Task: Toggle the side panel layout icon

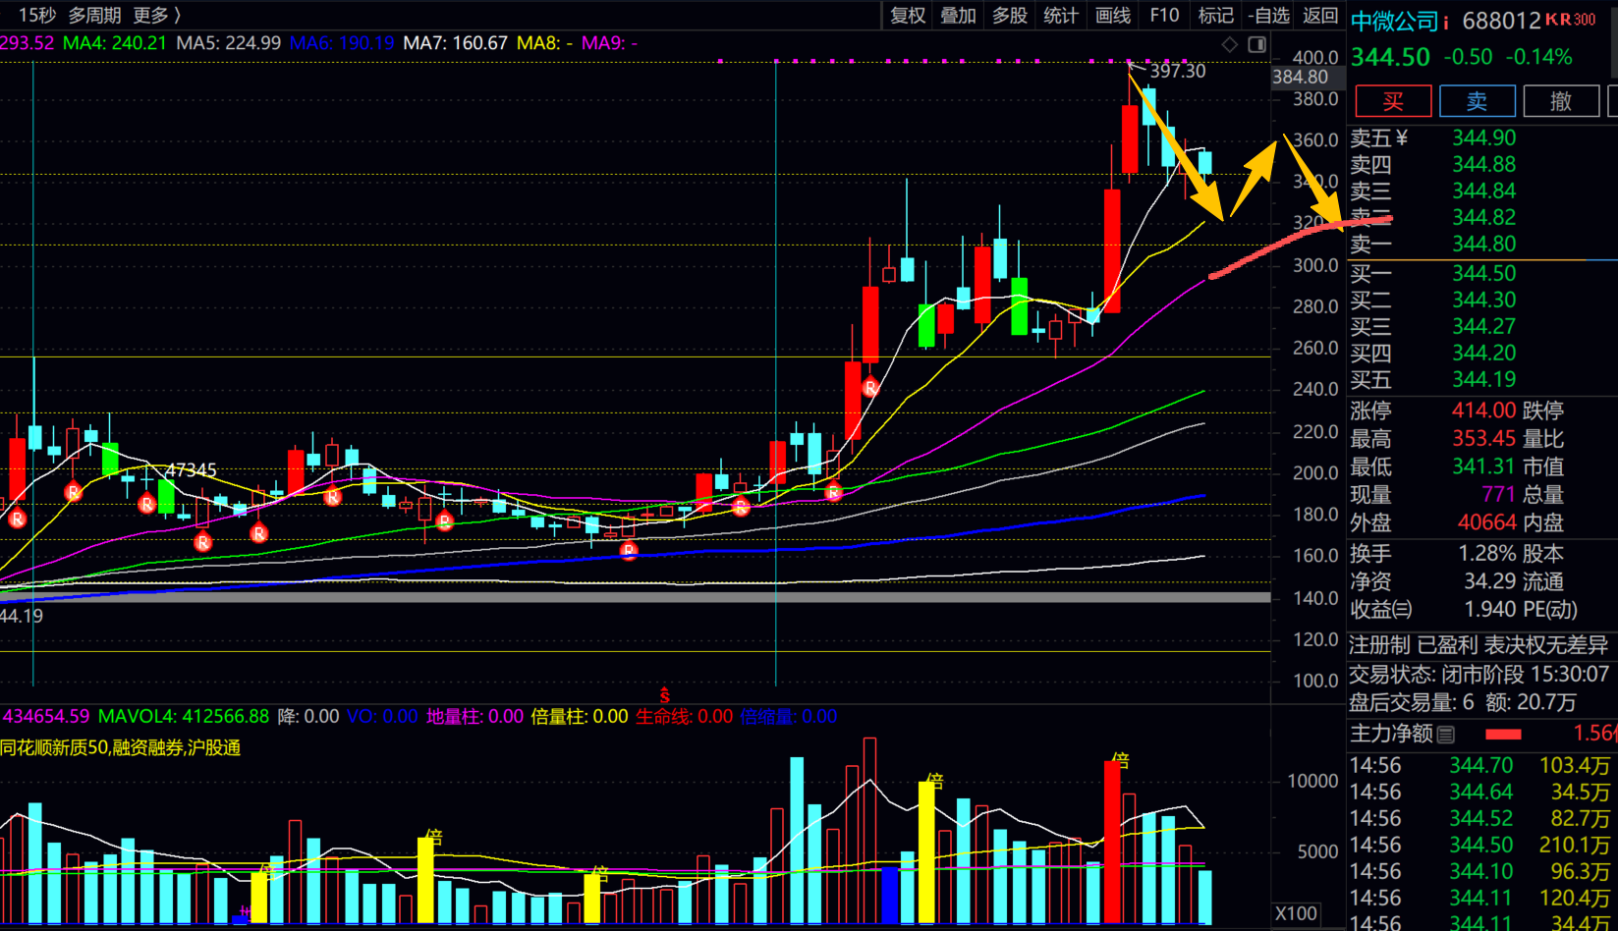Action: pyautogui.click(x=1256, y=44)
